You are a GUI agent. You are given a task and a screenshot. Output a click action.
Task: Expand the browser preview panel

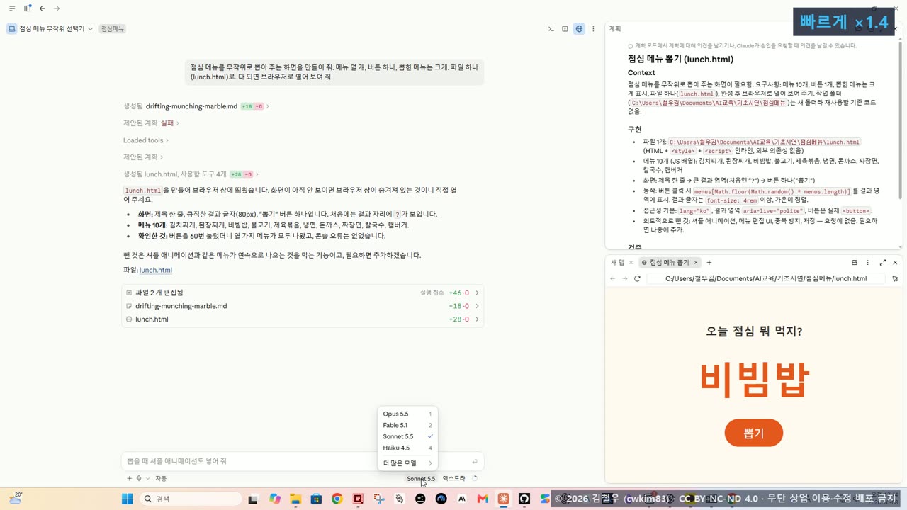[883, 262]
